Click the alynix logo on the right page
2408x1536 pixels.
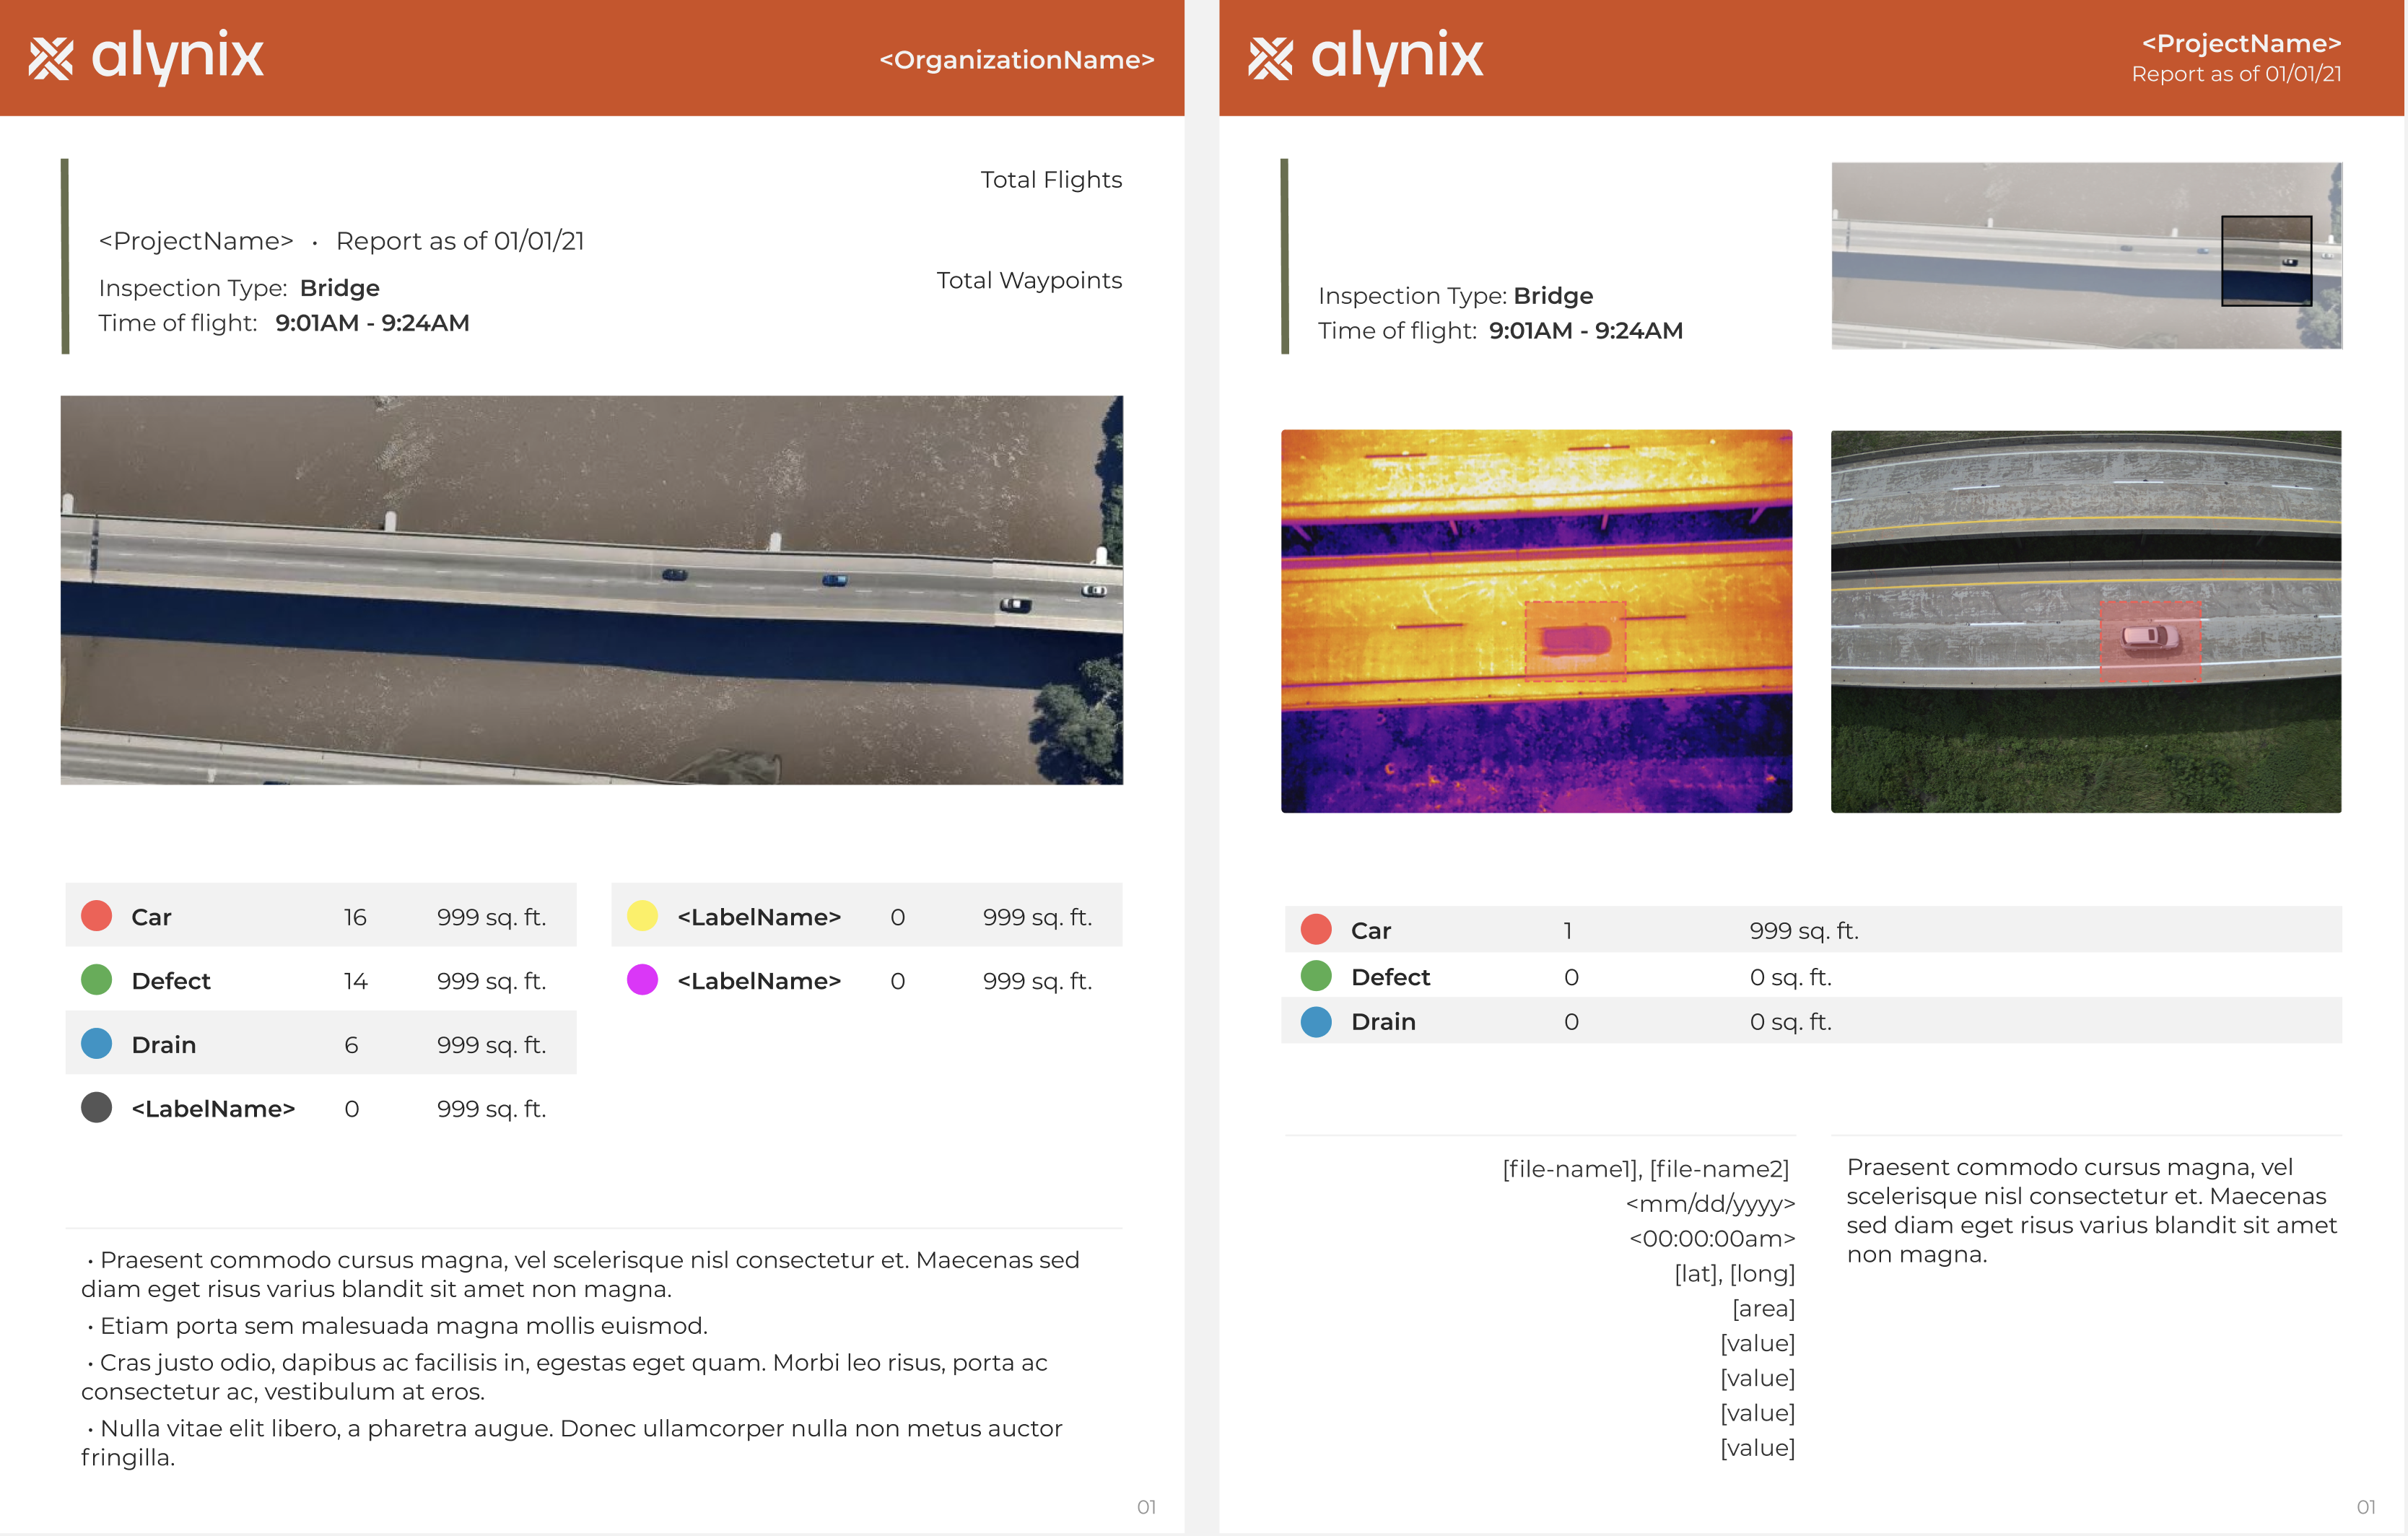pyautogui.click(x=1365, y=56)
